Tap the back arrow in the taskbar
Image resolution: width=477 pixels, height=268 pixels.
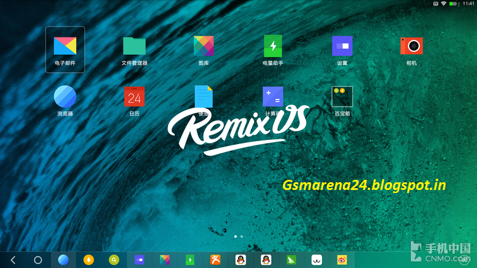13,260
